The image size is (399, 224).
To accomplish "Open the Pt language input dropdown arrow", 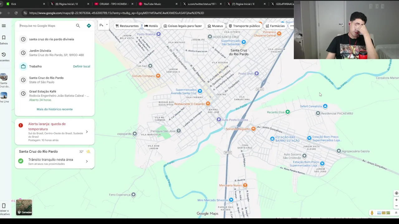I will [x=107, y=25].
